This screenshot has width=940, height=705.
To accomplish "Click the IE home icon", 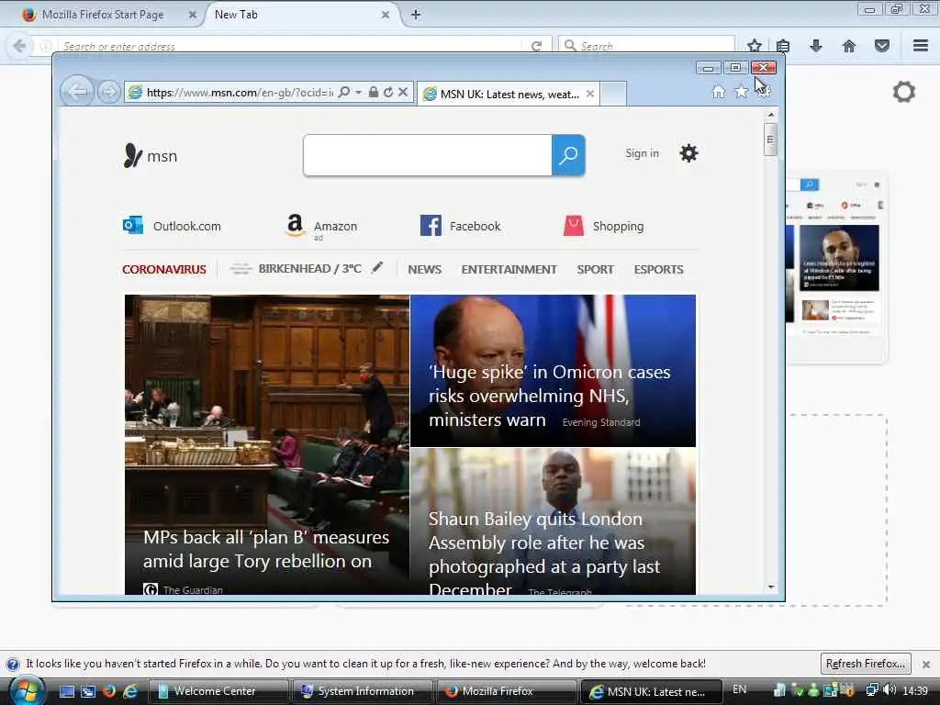I will pyautogui.click(x=718, y=92).
